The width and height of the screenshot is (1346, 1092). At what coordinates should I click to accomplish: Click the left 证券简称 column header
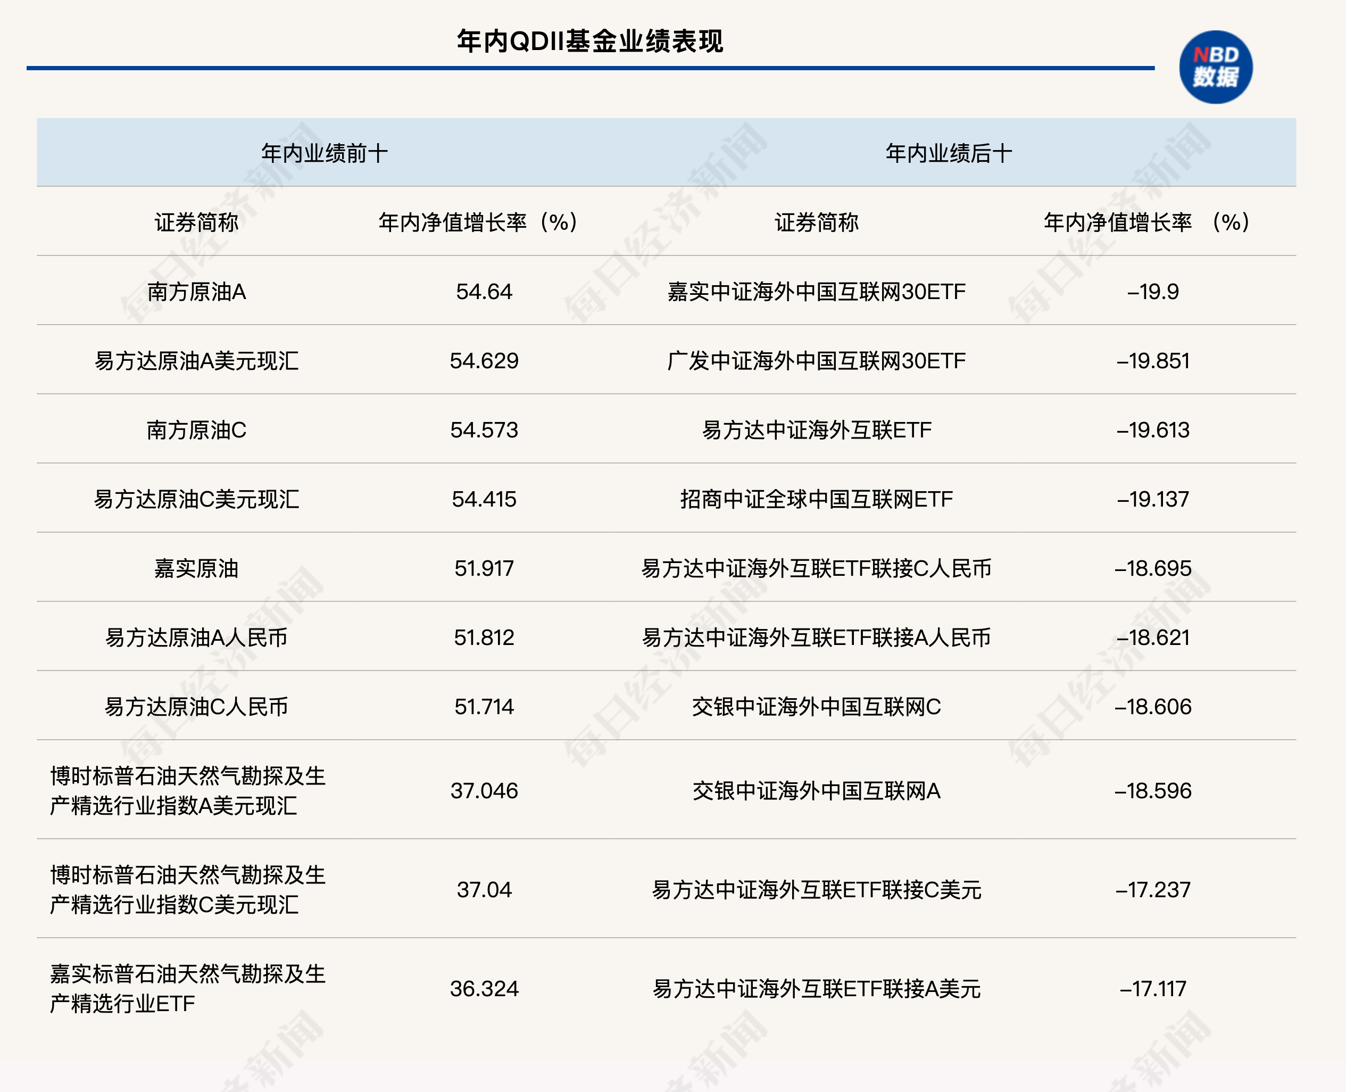coord(196,222)
